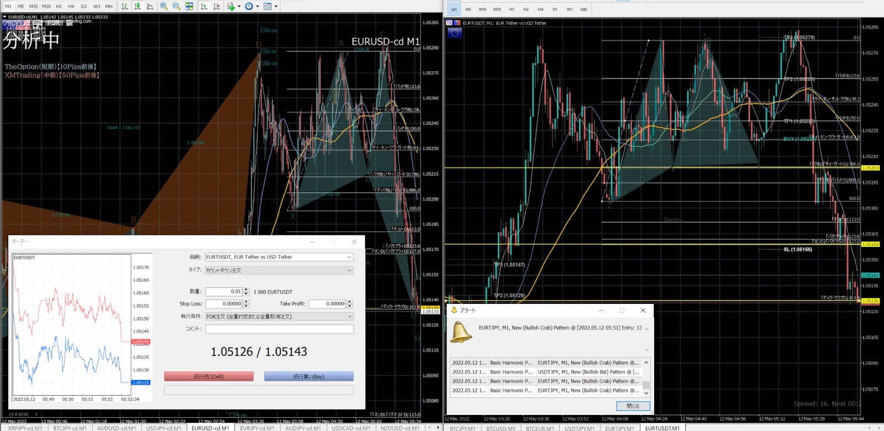The width and height of the screenshot is (884, 431).
Task: Open the indicators list dropdown arrow
Action: [239, 7]
